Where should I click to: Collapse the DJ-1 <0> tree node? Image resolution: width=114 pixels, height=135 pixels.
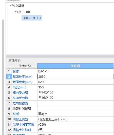pos(15,12)
